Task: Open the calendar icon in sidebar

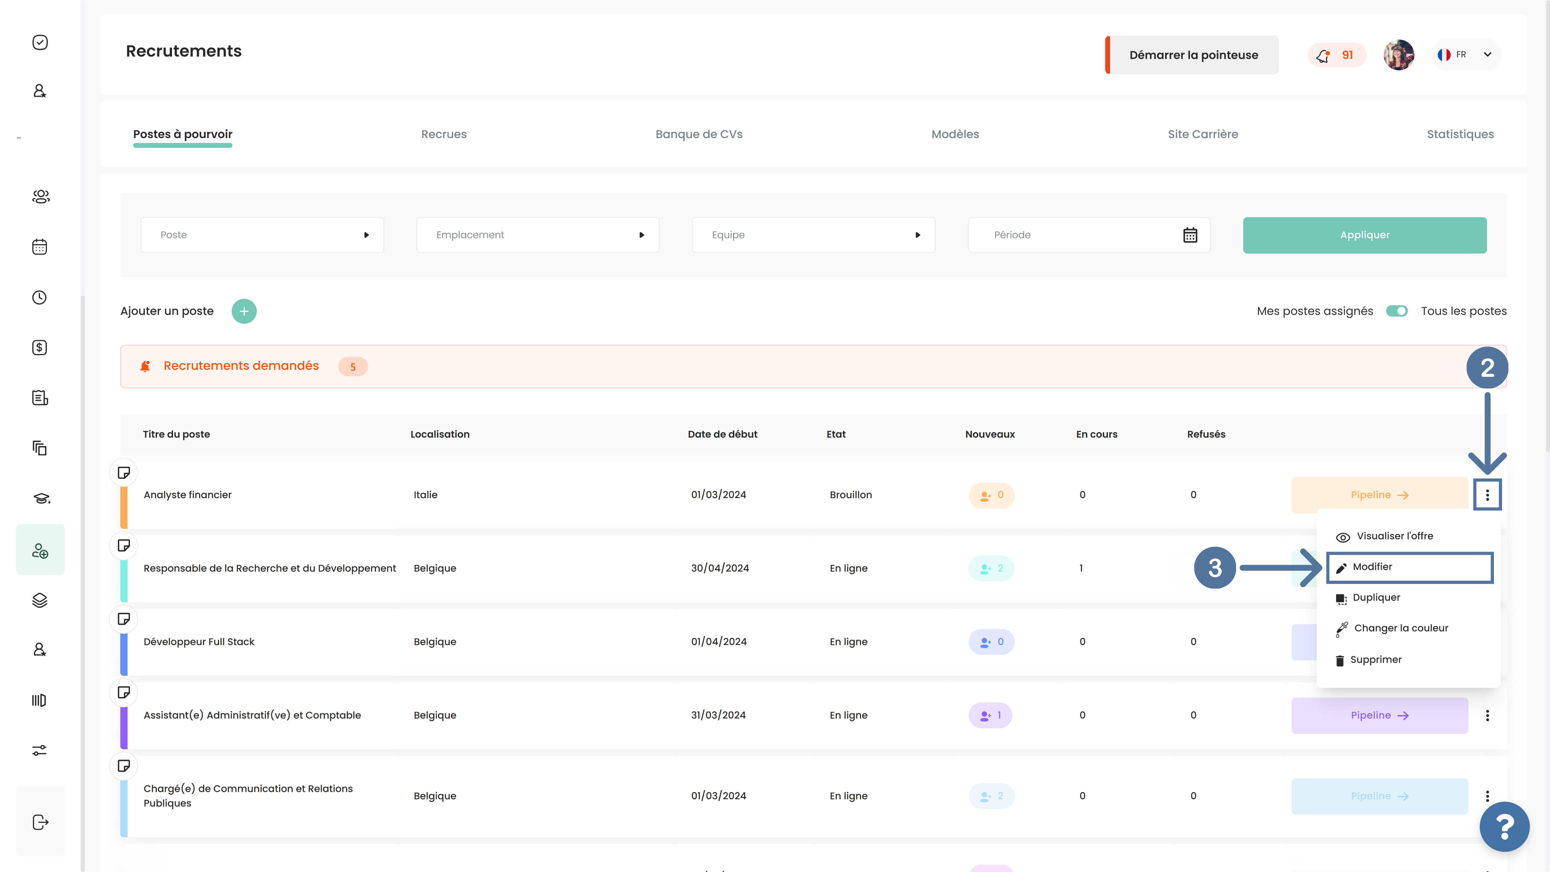Action: click(40, 247)
